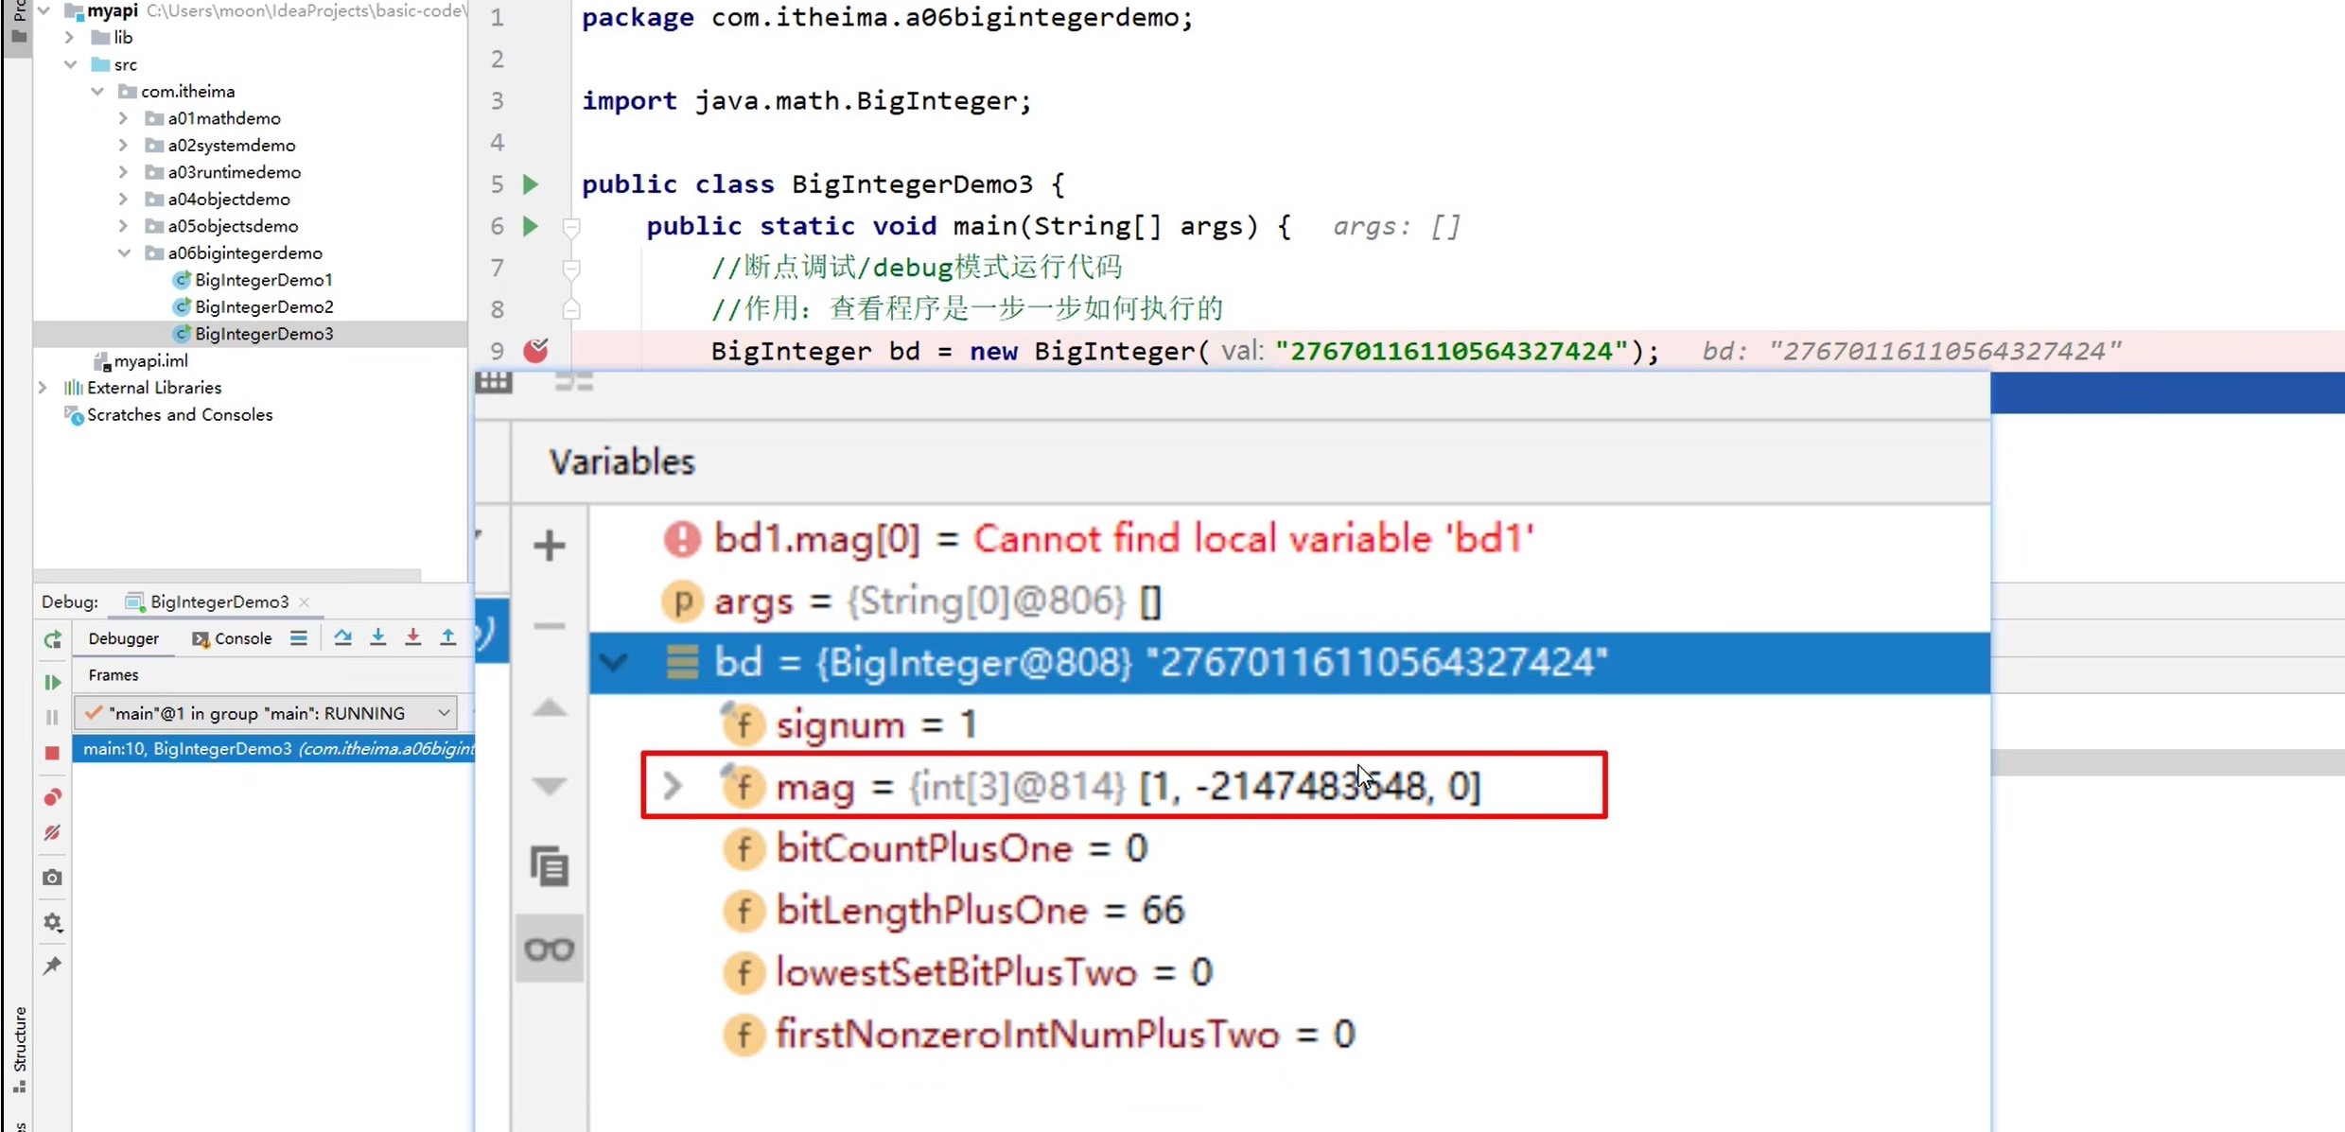The image size is (2345, 1132).
Task: Click Step Into icon
Action: [x=377, y=638]
